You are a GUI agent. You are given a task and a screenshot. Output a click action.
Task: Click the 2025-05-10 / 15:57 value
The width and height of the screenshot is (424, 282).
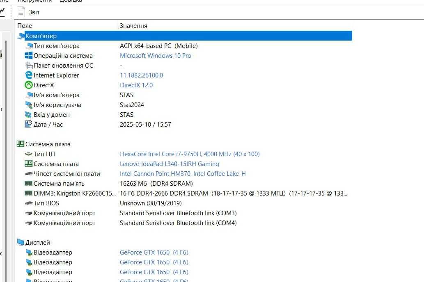[145, 125]
